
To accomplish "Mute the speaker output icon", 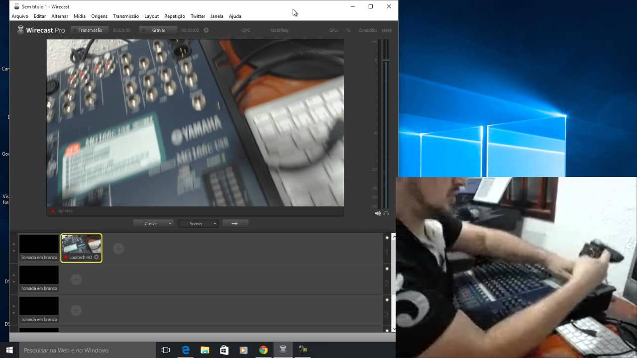I will [378, 213].
